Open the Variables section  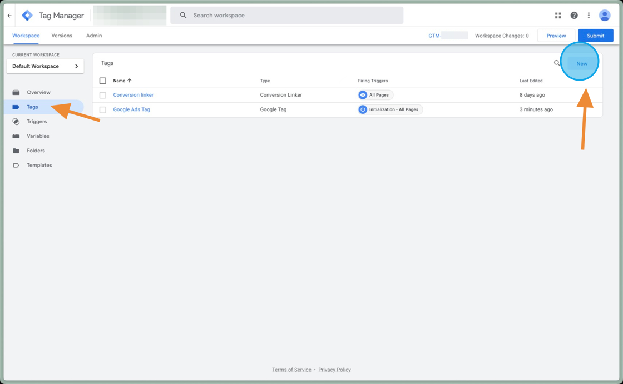(x=38, y=136)
